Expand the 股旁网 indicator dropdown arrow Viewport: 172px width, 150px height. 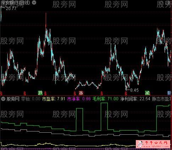(3, 99)
